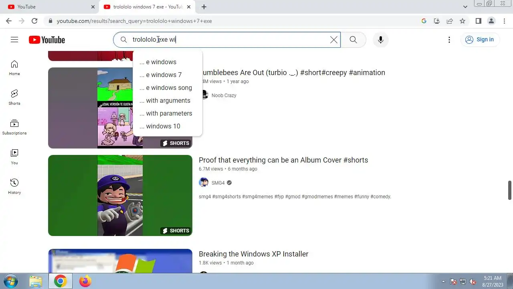The width and height of the screenshot is (513, 289).
Task: Open History in sidebar
Action: click(x=14, y=187)
